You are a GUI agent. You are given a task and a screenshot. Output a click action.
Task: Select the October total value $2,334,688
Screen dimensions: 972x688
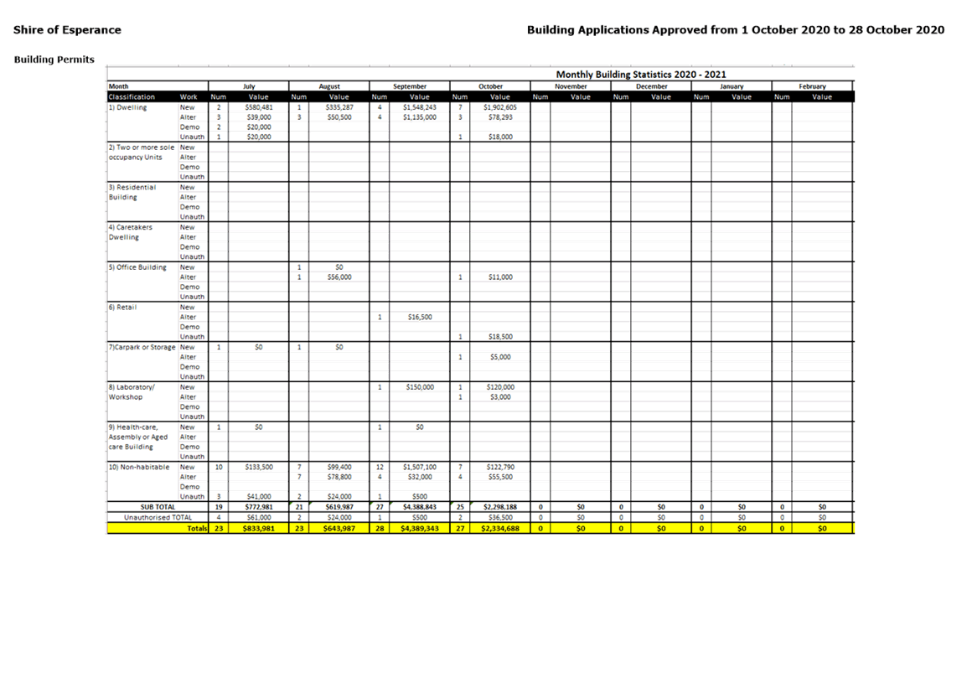tap(500, 529)
